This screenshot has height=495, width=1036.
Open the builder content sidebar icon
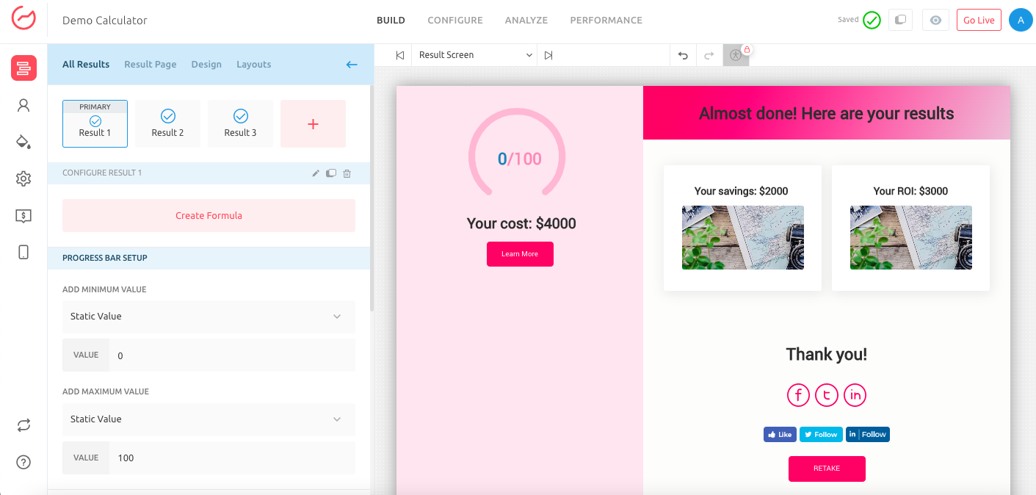[23, 68]
